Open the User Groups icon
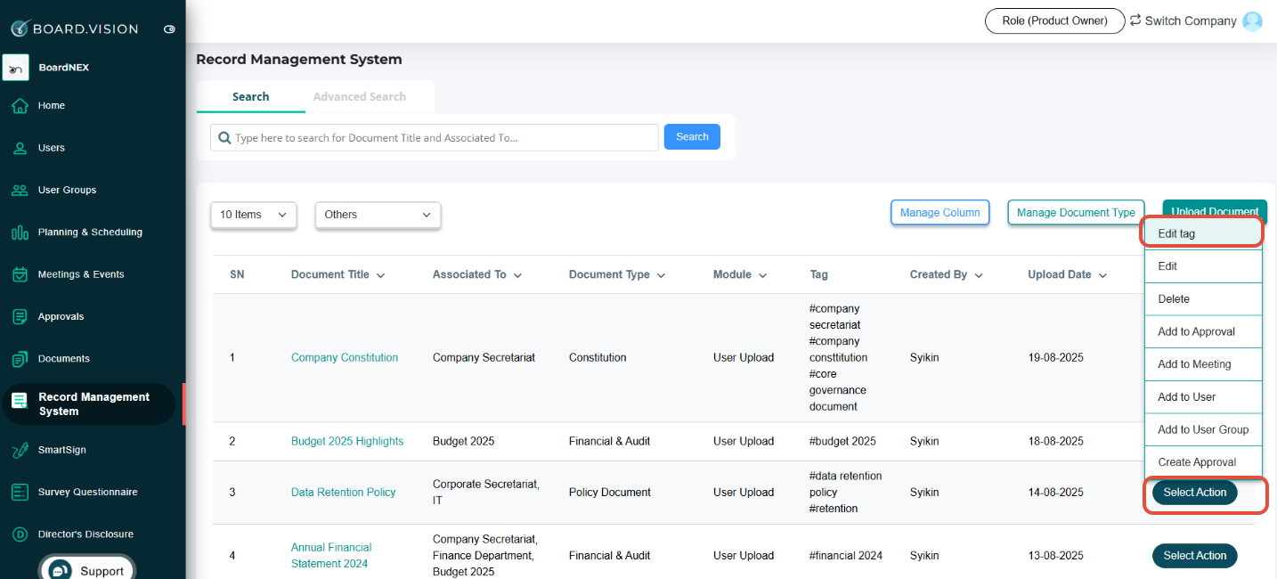 20,190
